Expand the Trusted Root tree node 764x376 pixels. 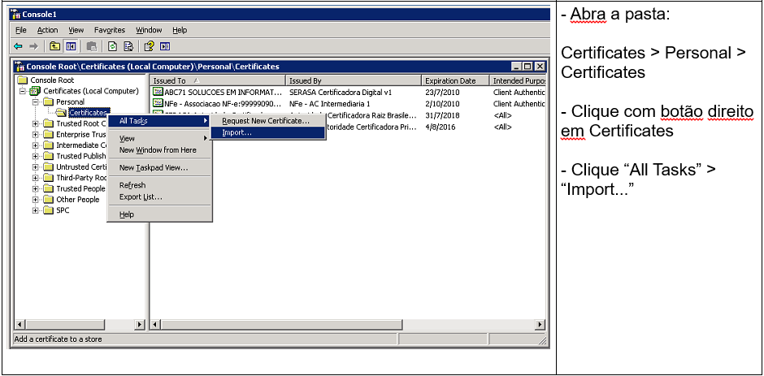coord(35,123)
